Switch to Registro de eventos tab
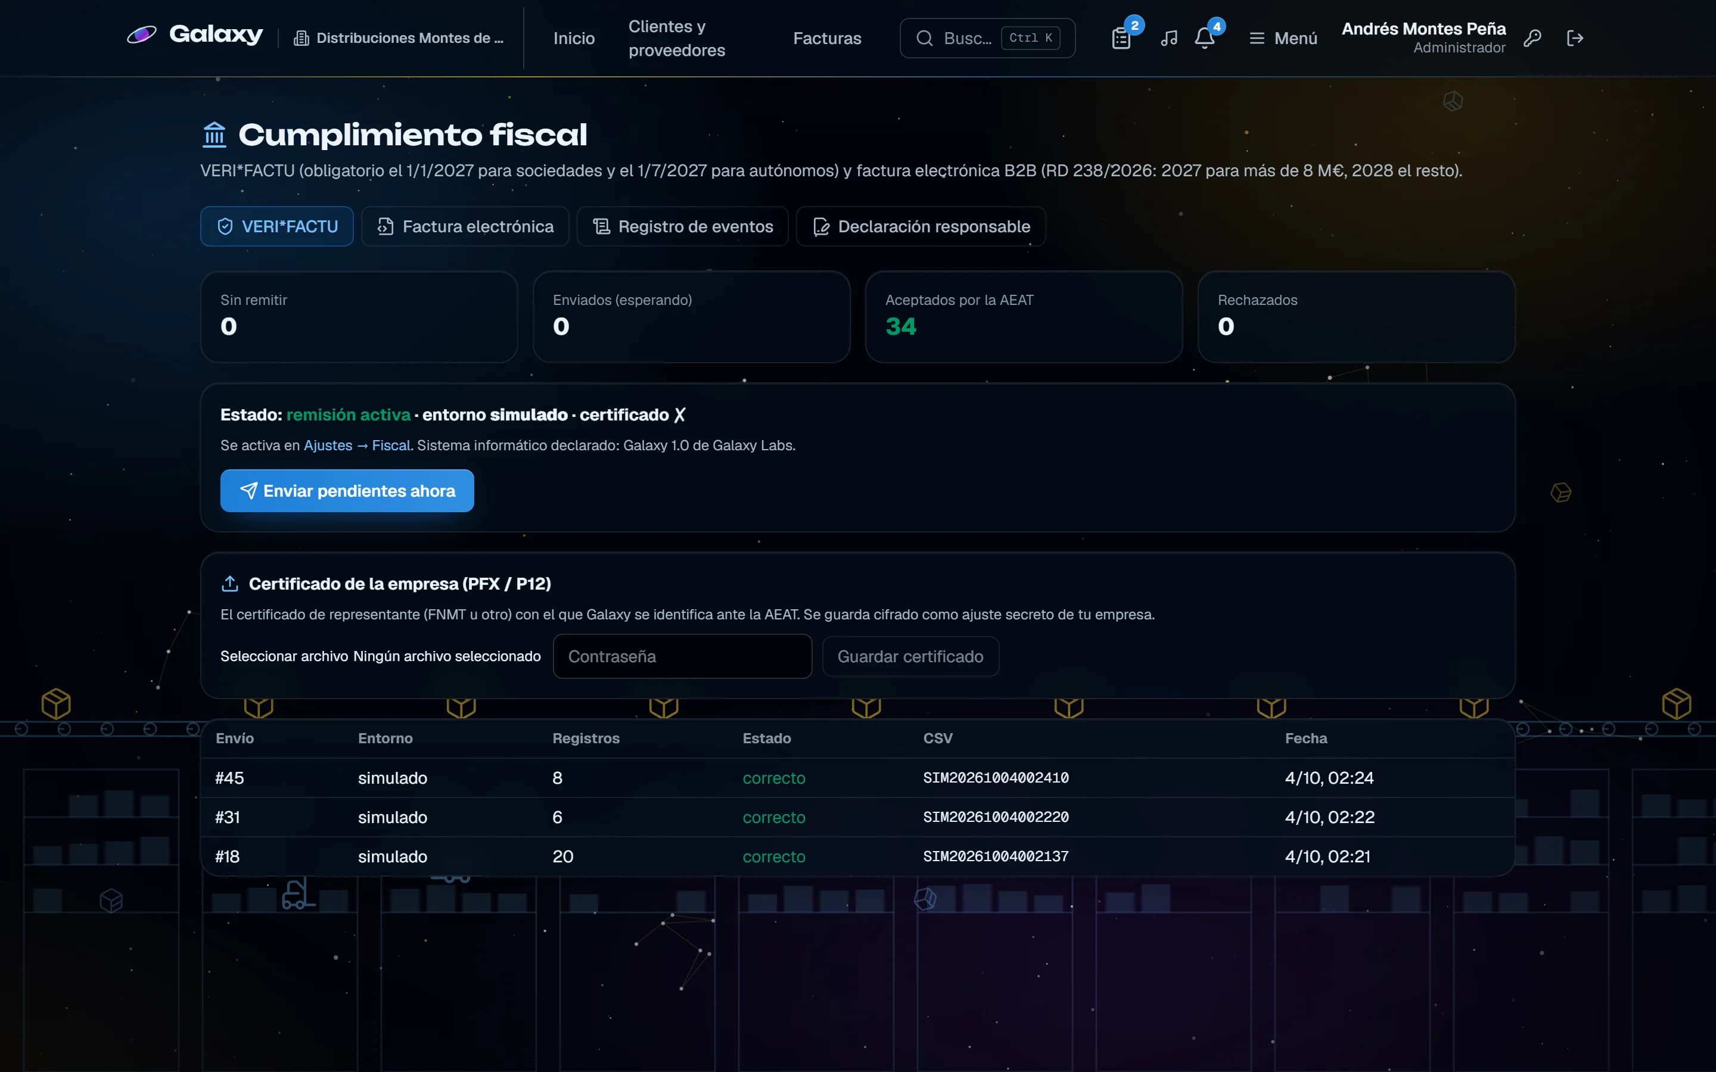The image size is (1716, 1072). (x=682, y=226)
